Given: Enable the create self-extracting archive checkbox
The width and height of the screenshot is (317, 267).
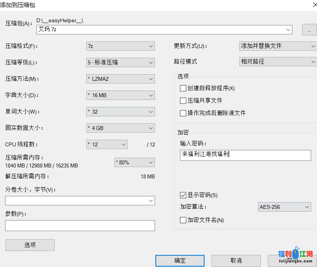Looking at the screenshot, I should [x=183, y=88].
